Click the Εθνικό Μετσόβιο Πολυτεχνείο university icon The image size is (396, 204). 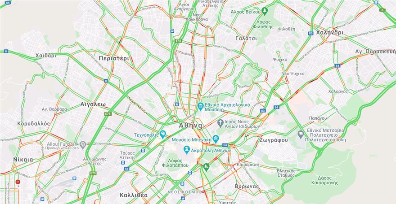(301, 135)
